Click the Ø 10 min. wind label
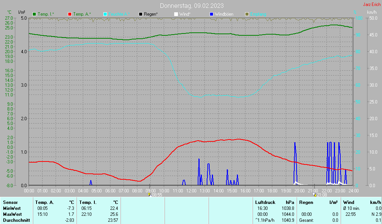Viewport: 382px width, 224px height. click(x=351, y=208)
